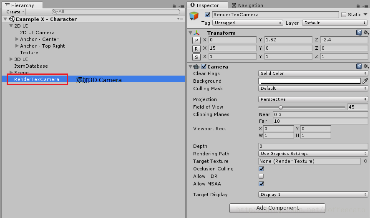
Task: Open the Tag dropdown showing Untagged
Action: 247,23
